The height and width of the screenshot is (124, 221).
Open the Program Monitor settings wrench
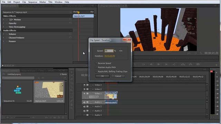[x=201, y=53]
